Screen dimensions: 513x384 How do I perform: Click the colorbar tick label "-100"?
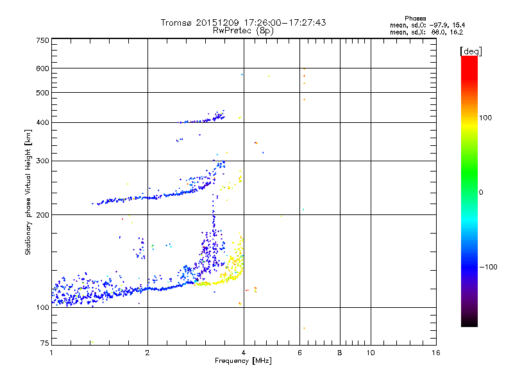pos(488,267)
